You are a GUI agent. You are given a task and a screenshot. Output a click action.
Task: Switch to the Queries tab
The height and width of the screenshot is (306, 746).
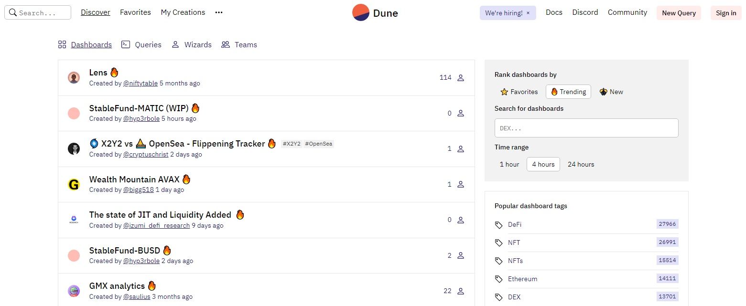click(148, 45)
